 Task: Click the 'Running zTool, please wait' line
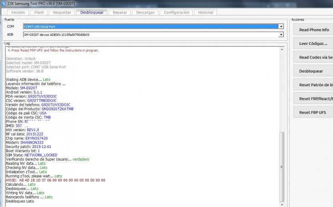34,176
